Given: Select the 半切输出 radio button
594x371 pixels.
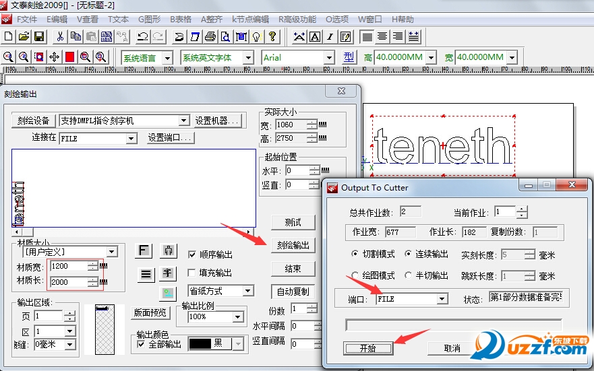Looking at the screenshot, I should (408, 275).
